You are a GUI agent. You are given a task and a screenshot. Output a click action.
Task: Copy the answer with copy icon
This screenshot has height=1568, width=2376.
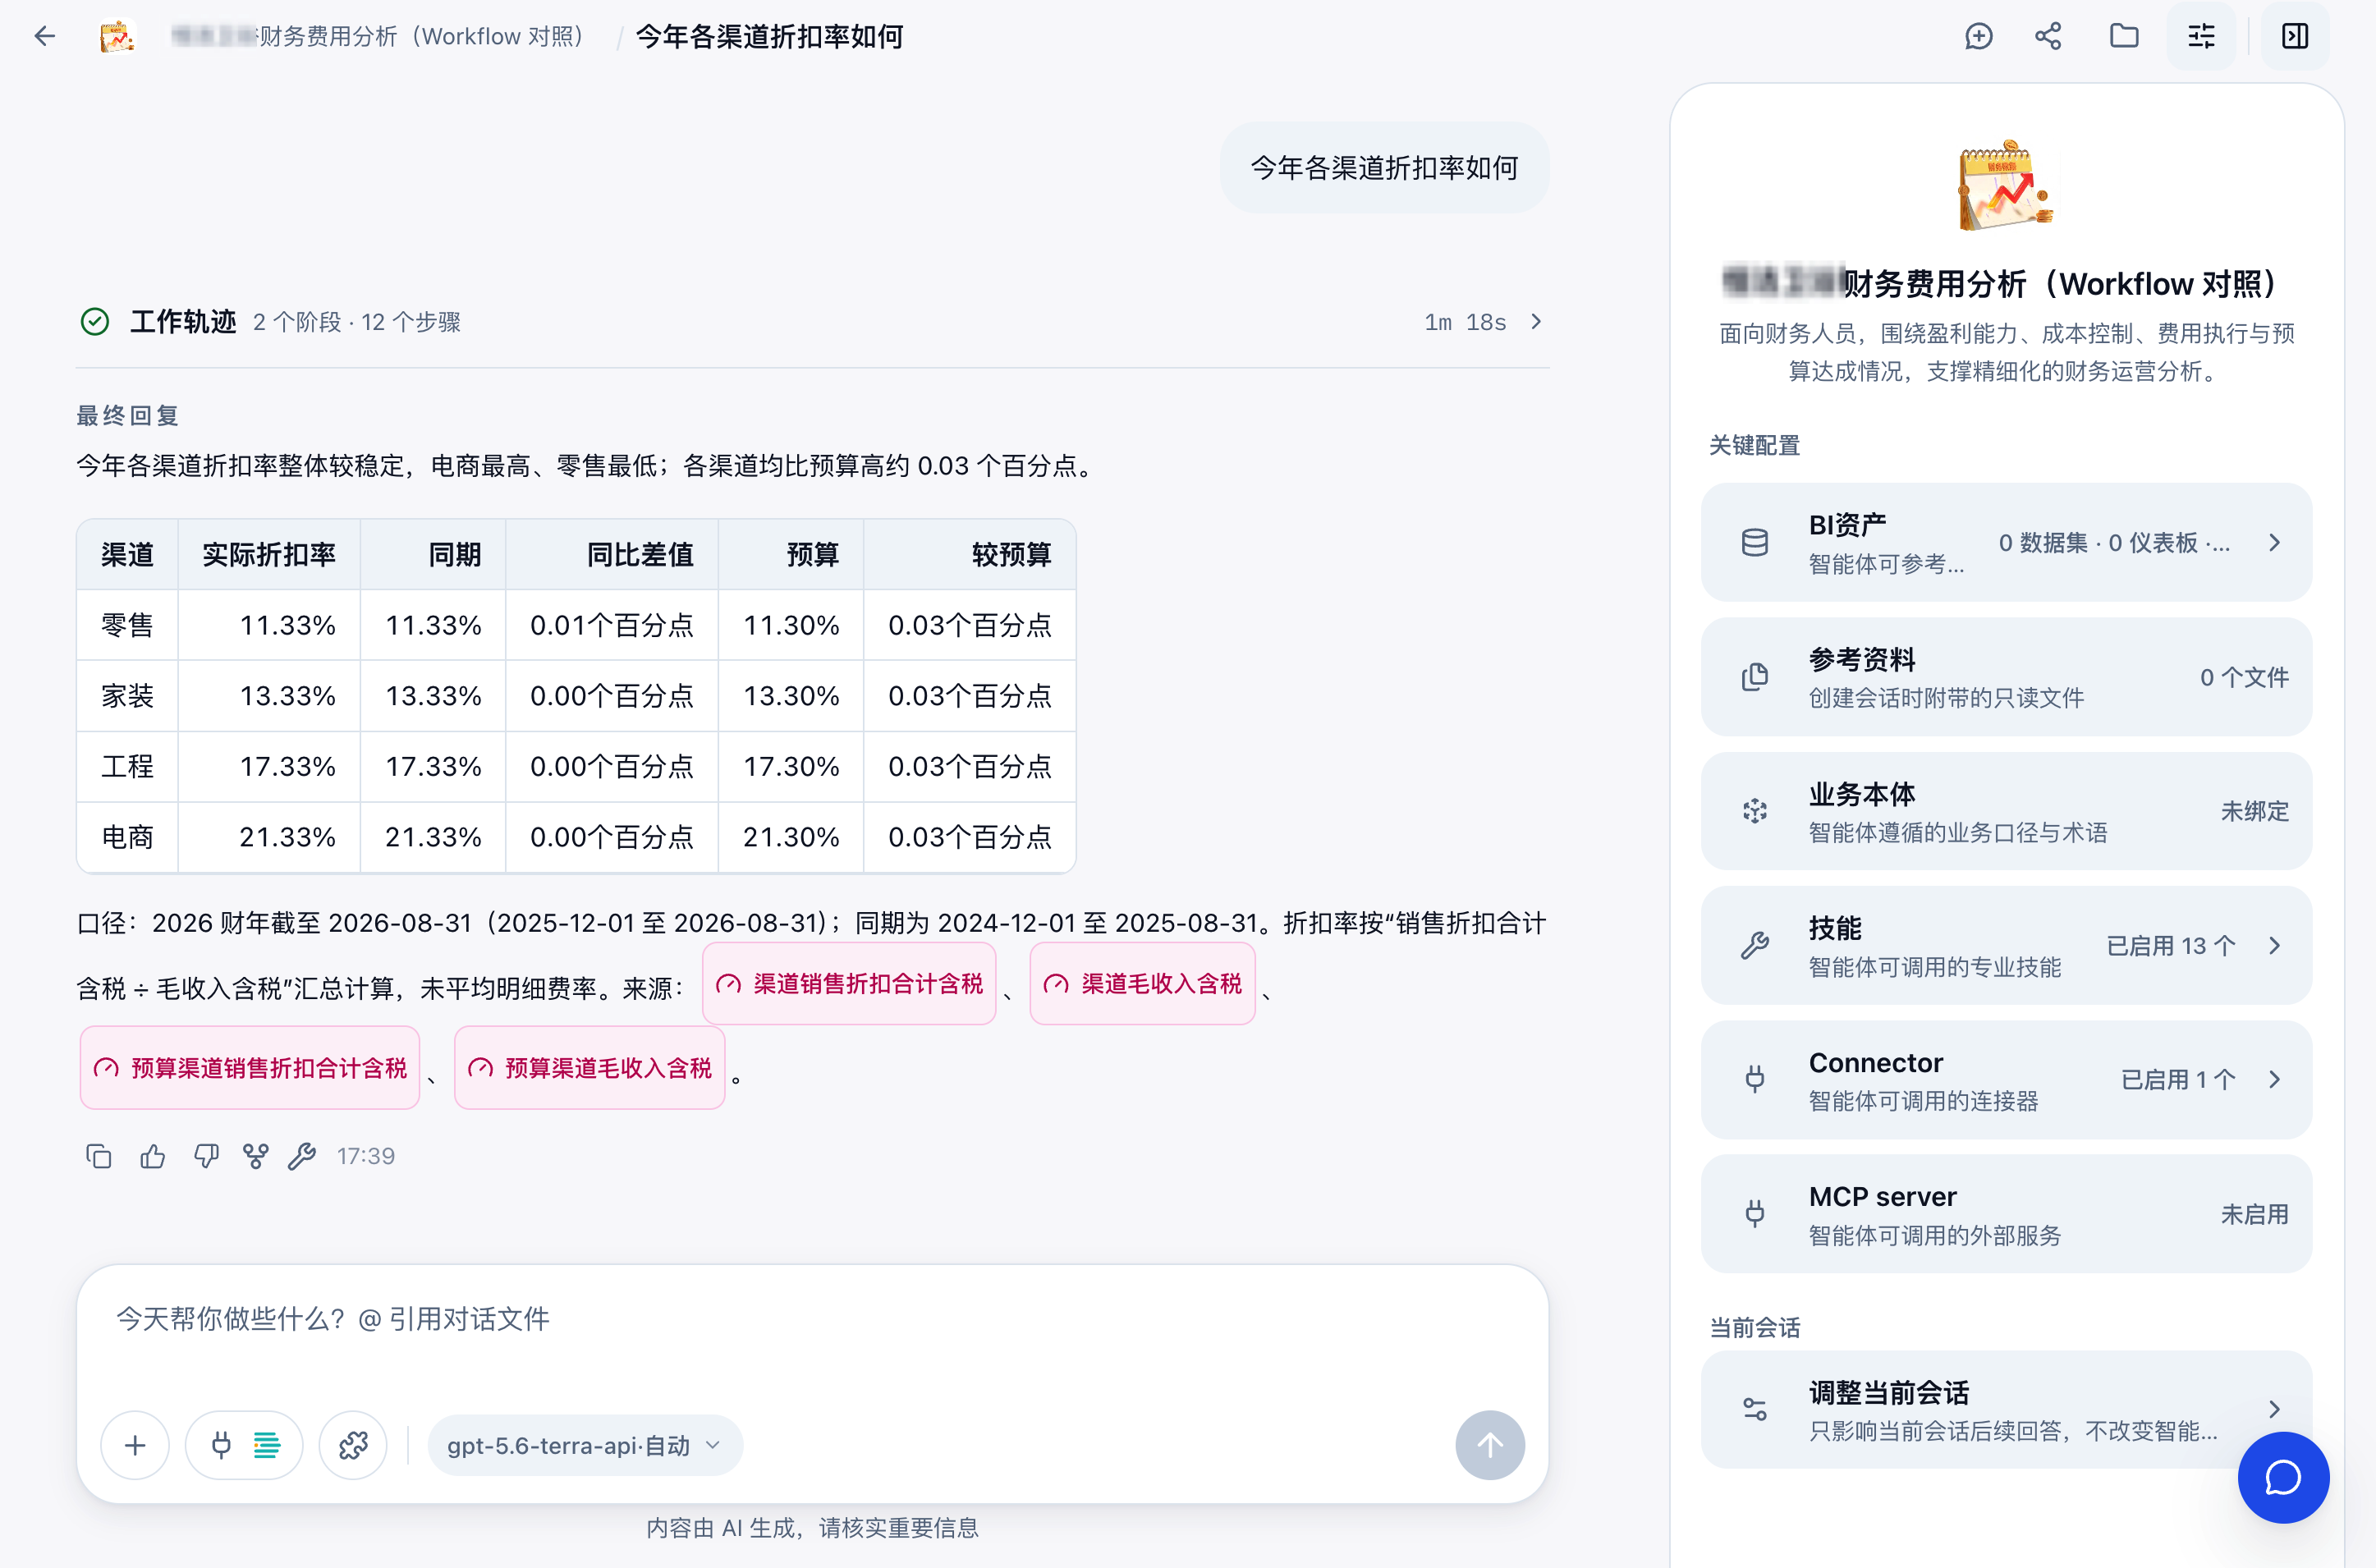(x=98, y=1156)
